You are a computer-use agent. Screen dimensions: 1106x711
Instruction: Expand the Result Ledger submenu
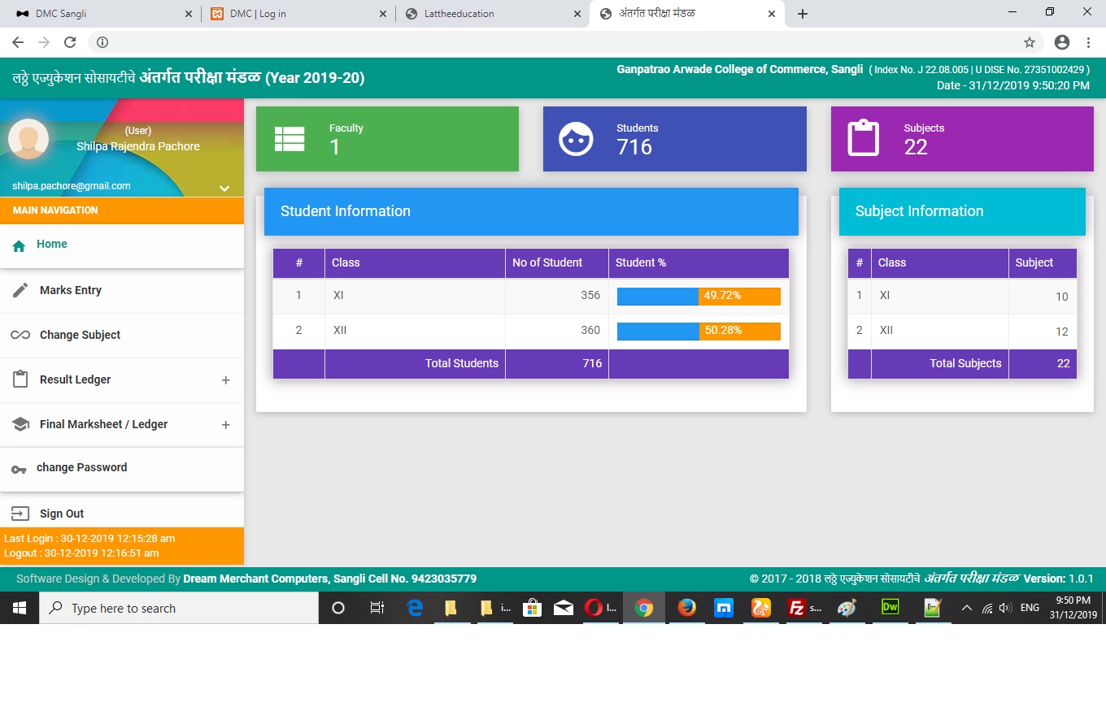pos(225,380)
